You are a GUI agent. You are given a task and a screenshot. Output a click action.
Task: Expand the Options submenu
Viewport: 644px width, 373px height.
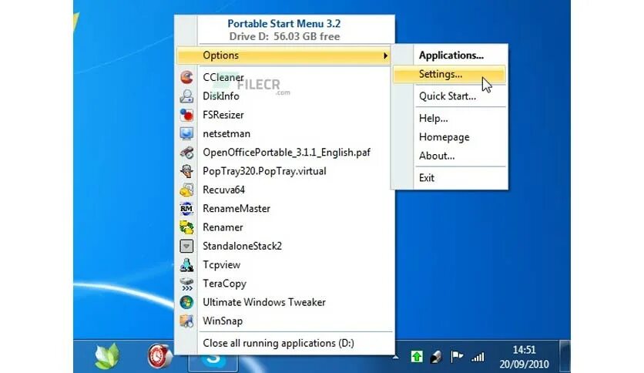pos(283,55)
